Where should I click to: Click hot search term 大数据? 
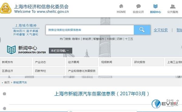coord(111,39)
